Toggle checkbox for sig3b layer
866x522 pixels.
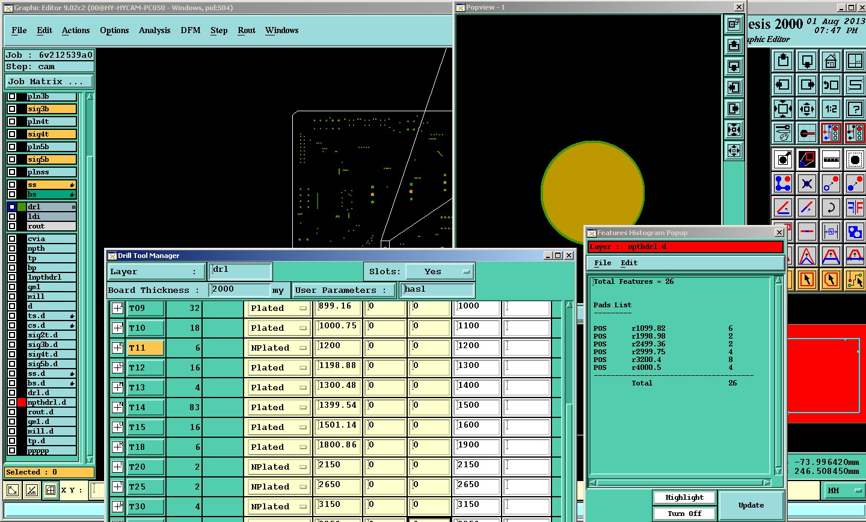pos(12,109)
